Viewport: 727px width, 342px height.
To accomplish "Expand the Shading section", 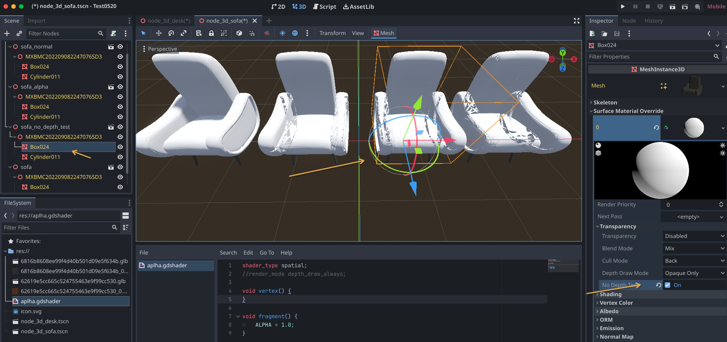I will pyautogui.click(x=610, y=294).
